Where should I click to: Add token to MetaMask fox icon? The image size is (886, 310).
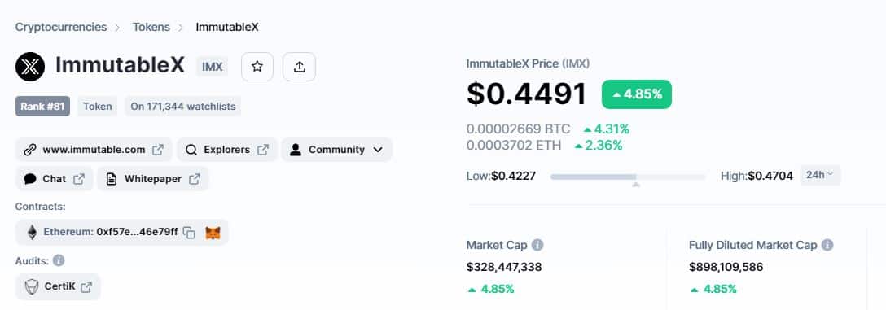[213, 233]
